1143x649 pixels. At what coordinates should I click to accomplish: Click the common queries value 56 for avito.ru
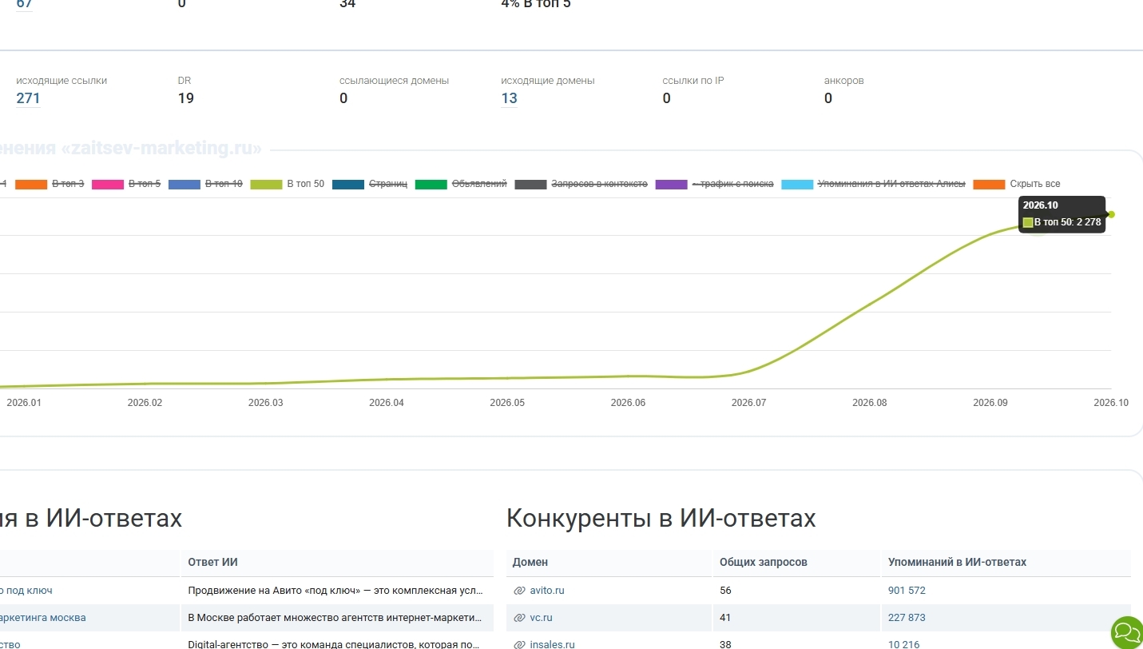(x=725, y=591)
